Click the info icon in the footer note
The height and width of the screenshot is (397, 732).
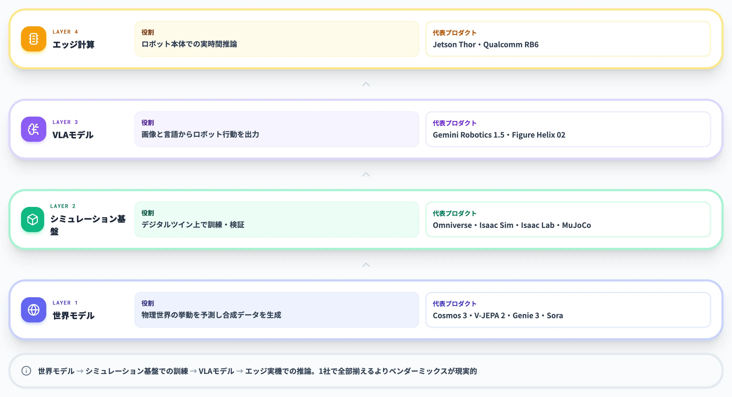click(27, 371)
